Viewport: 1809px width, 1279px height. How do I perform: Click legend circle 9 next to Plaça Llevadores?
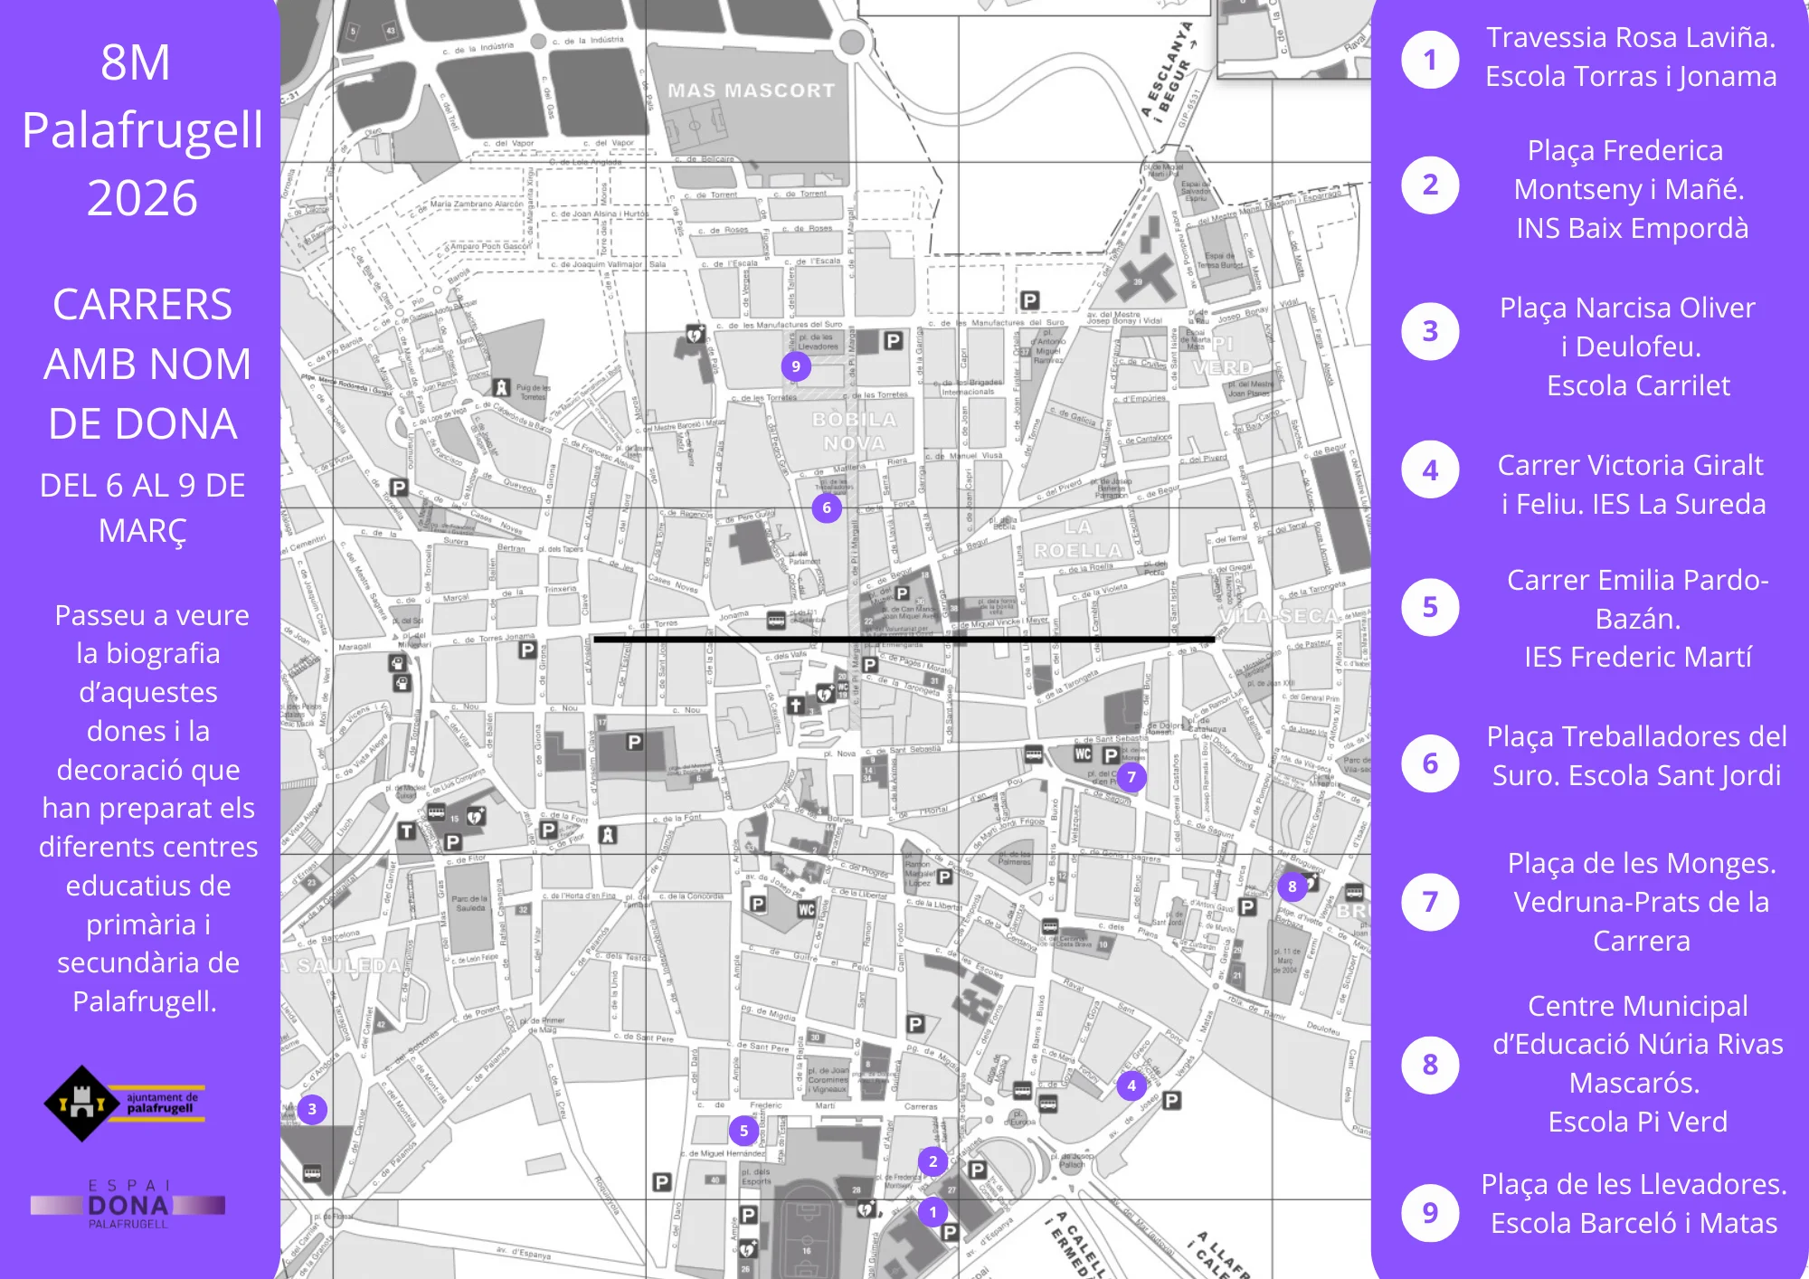[1430, 1212]
